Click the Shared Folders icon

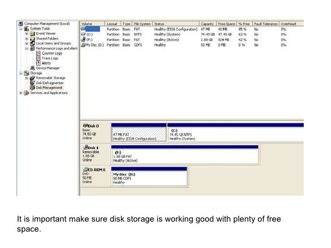(33, 39)
